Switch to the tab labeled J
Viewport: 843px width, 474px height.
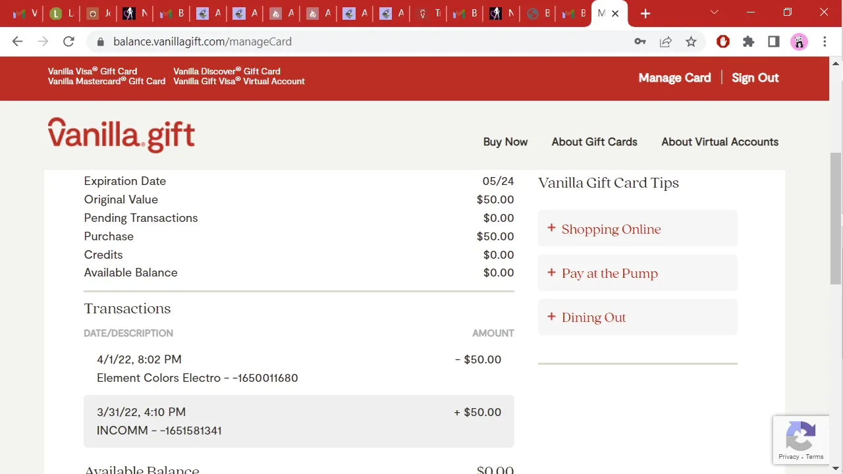[x=99, y=13]
